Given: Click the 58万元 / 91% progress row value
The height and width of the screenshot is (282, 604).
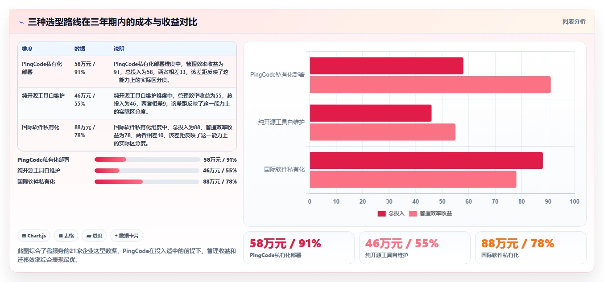Looking at the screenshot, I should (220, 159).
